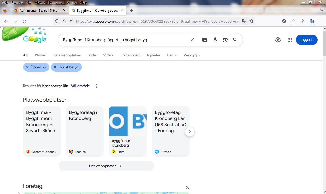
Task: Open the 'Bokmärken' menu
Action: (x=56, y=3)
